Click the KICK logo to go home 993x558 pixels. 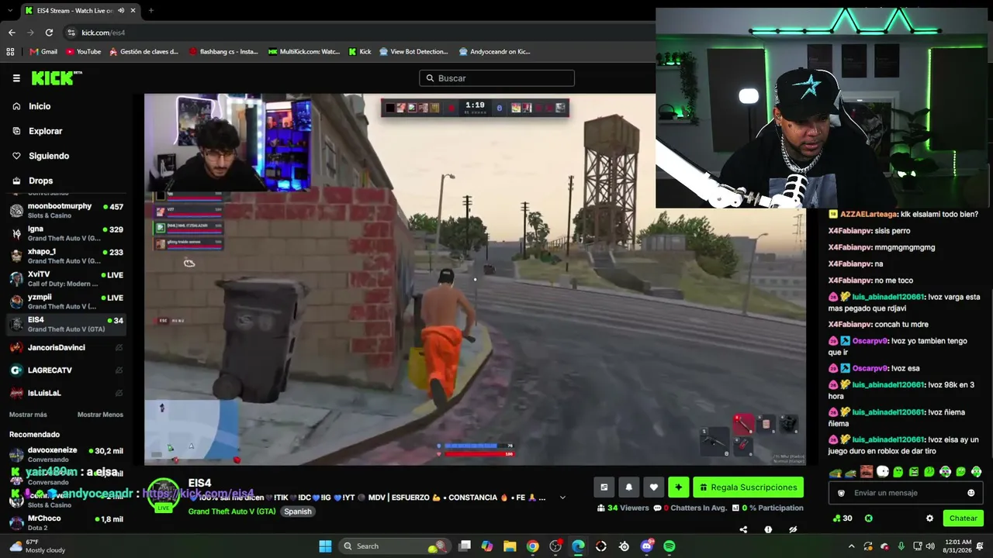[x=57, y=78]
